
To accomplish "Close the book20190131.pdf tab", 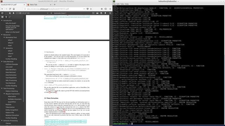I will [24, 5].
